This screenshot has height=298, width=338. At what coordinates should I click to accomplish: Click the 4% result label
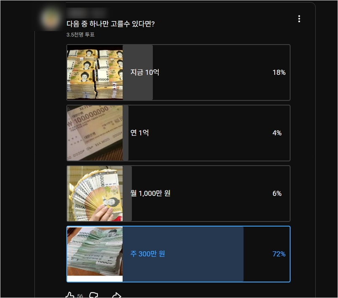point(277,133)
